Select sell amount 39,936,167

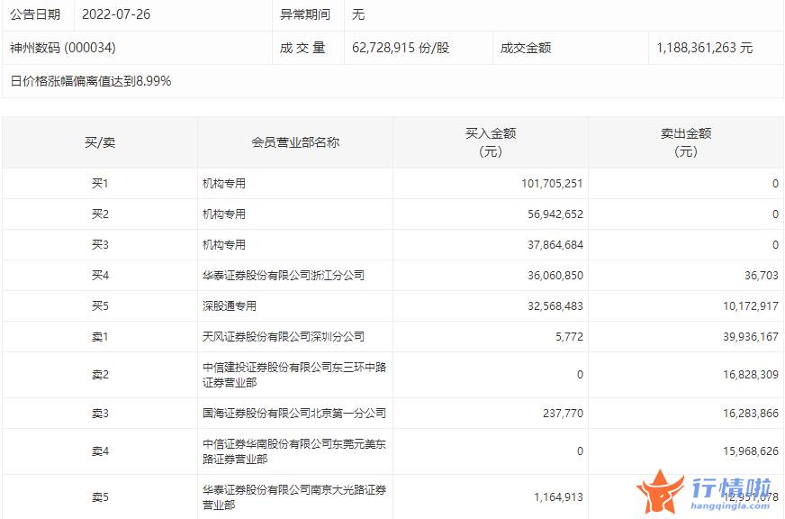tap(751, 336)
